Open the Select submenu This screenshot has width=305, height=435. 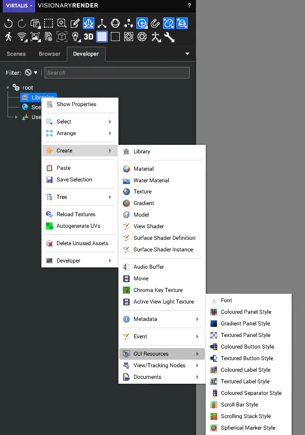point(80,122)
